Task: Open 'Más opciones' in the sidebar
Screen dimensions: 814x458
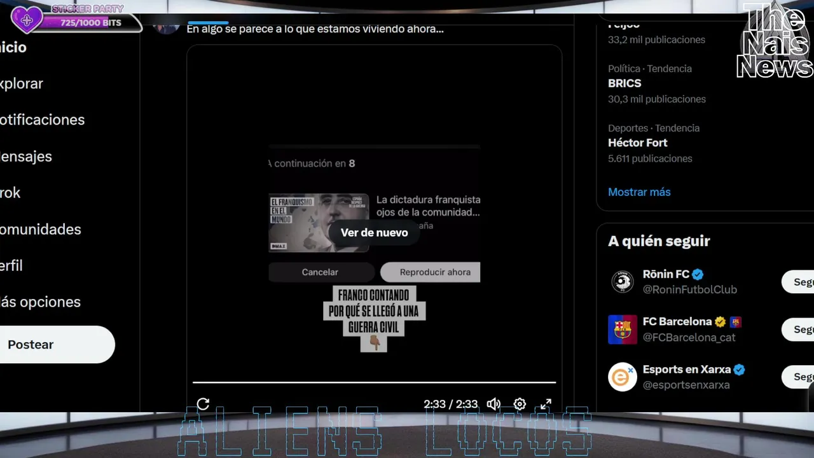Action: [40, 302]
